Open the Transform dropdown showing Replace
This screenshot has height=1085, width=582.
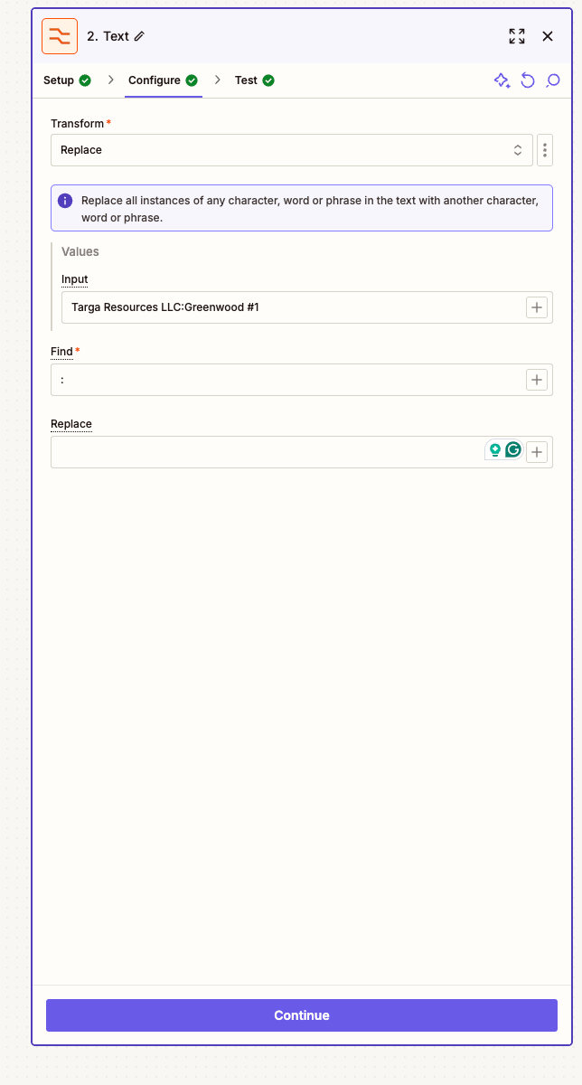point(292,150)
